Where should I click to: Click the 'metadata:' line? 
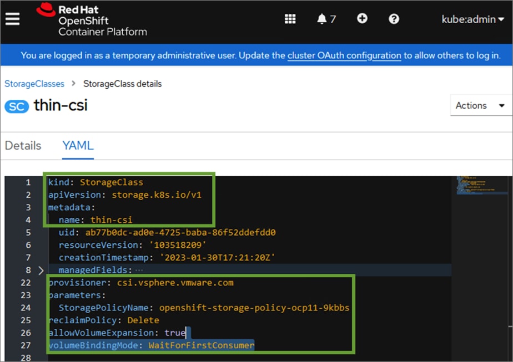[x=71, y=207]
